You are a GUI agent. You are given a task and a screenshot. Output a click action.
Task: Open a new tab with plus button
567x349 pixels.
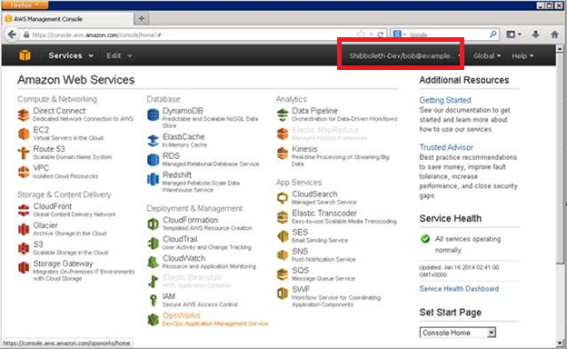click(x=142, y=18)
